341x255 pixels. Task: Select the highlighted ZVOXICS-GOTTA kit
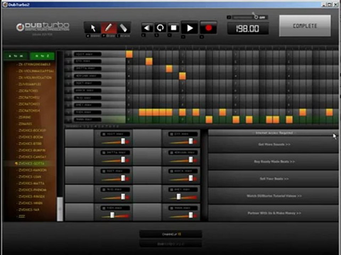pos(31,164)
